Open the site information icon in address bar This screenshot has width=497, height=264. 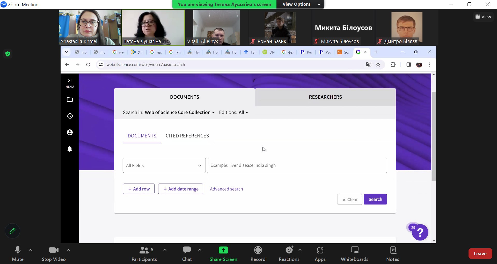tap(101, 65)
